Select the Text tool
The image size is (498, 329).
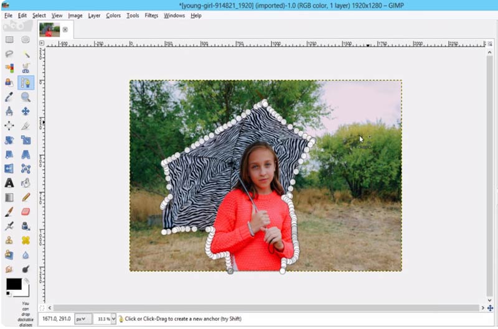pyautogui.click(x=9, y=183)
